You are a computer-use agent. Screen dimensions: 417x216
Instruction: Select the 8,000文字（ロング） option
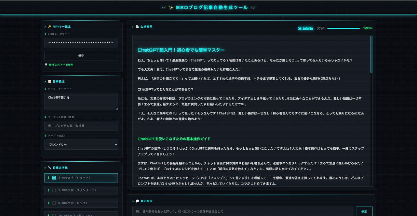81,203
